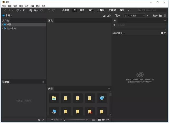Image resolution: width=169 pixels, height=123 pixels.
Task: Select the blue computer thumbnail
Action: (x=54, y=111)
